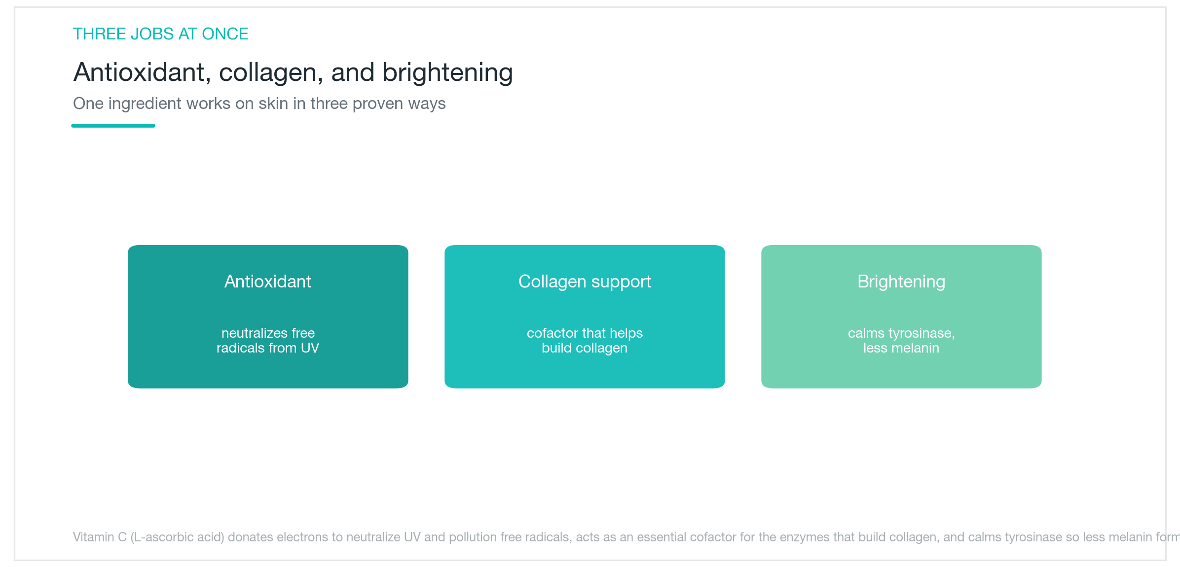Select the 'Antioxidant' heading text

tap(268, 282)
